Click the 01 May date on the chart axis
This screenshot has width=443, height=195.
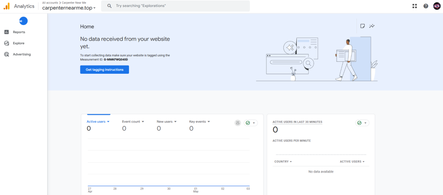(196, 190)
